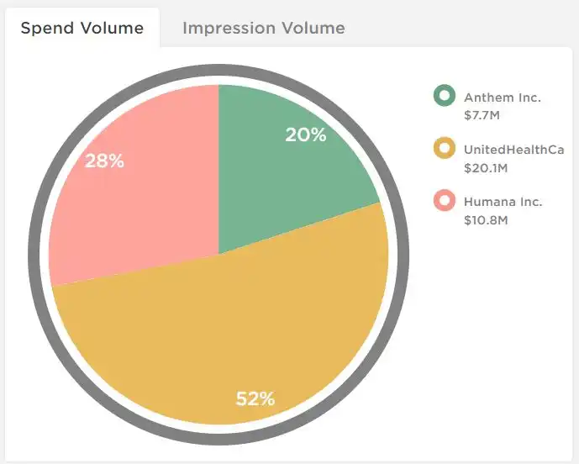The height and width of the screenshot is (464, 579).
Task: Toggle the Anthem Inc. legend label
Action: click(x=503, y=98)
